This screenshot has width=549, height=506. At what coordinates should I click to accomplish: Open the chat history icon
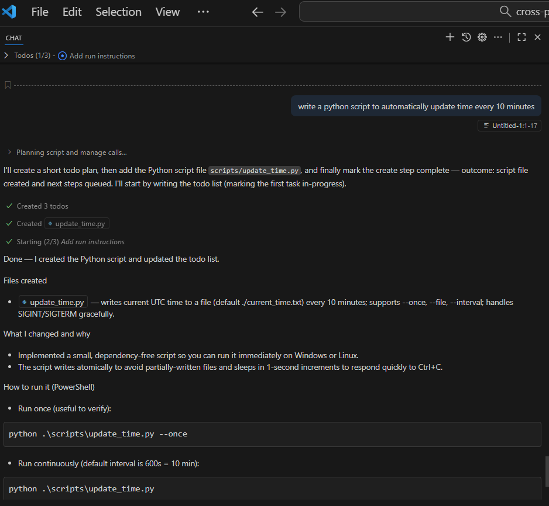point(466,37)
